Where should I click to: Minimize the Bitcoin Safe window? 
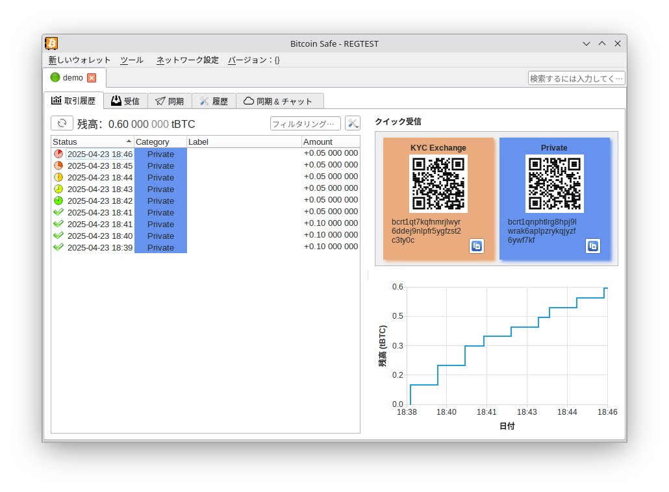(587, 43)
